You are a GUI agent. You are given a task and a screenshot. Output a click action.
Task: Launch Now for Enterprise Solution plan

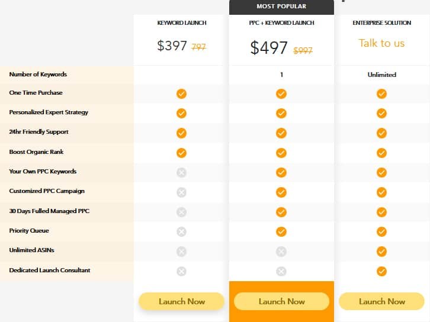coord(382,301)
